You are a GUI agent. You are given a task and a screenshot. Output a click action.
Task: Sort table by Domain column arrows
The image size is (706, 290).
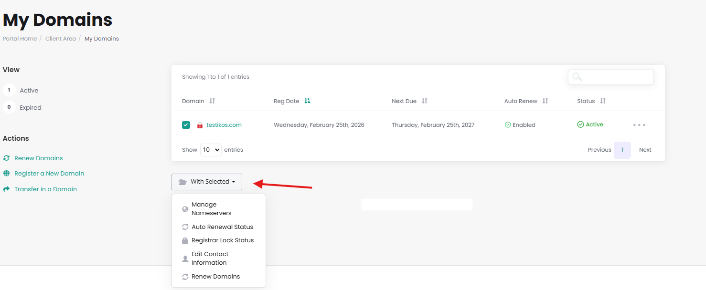point(212,101)
